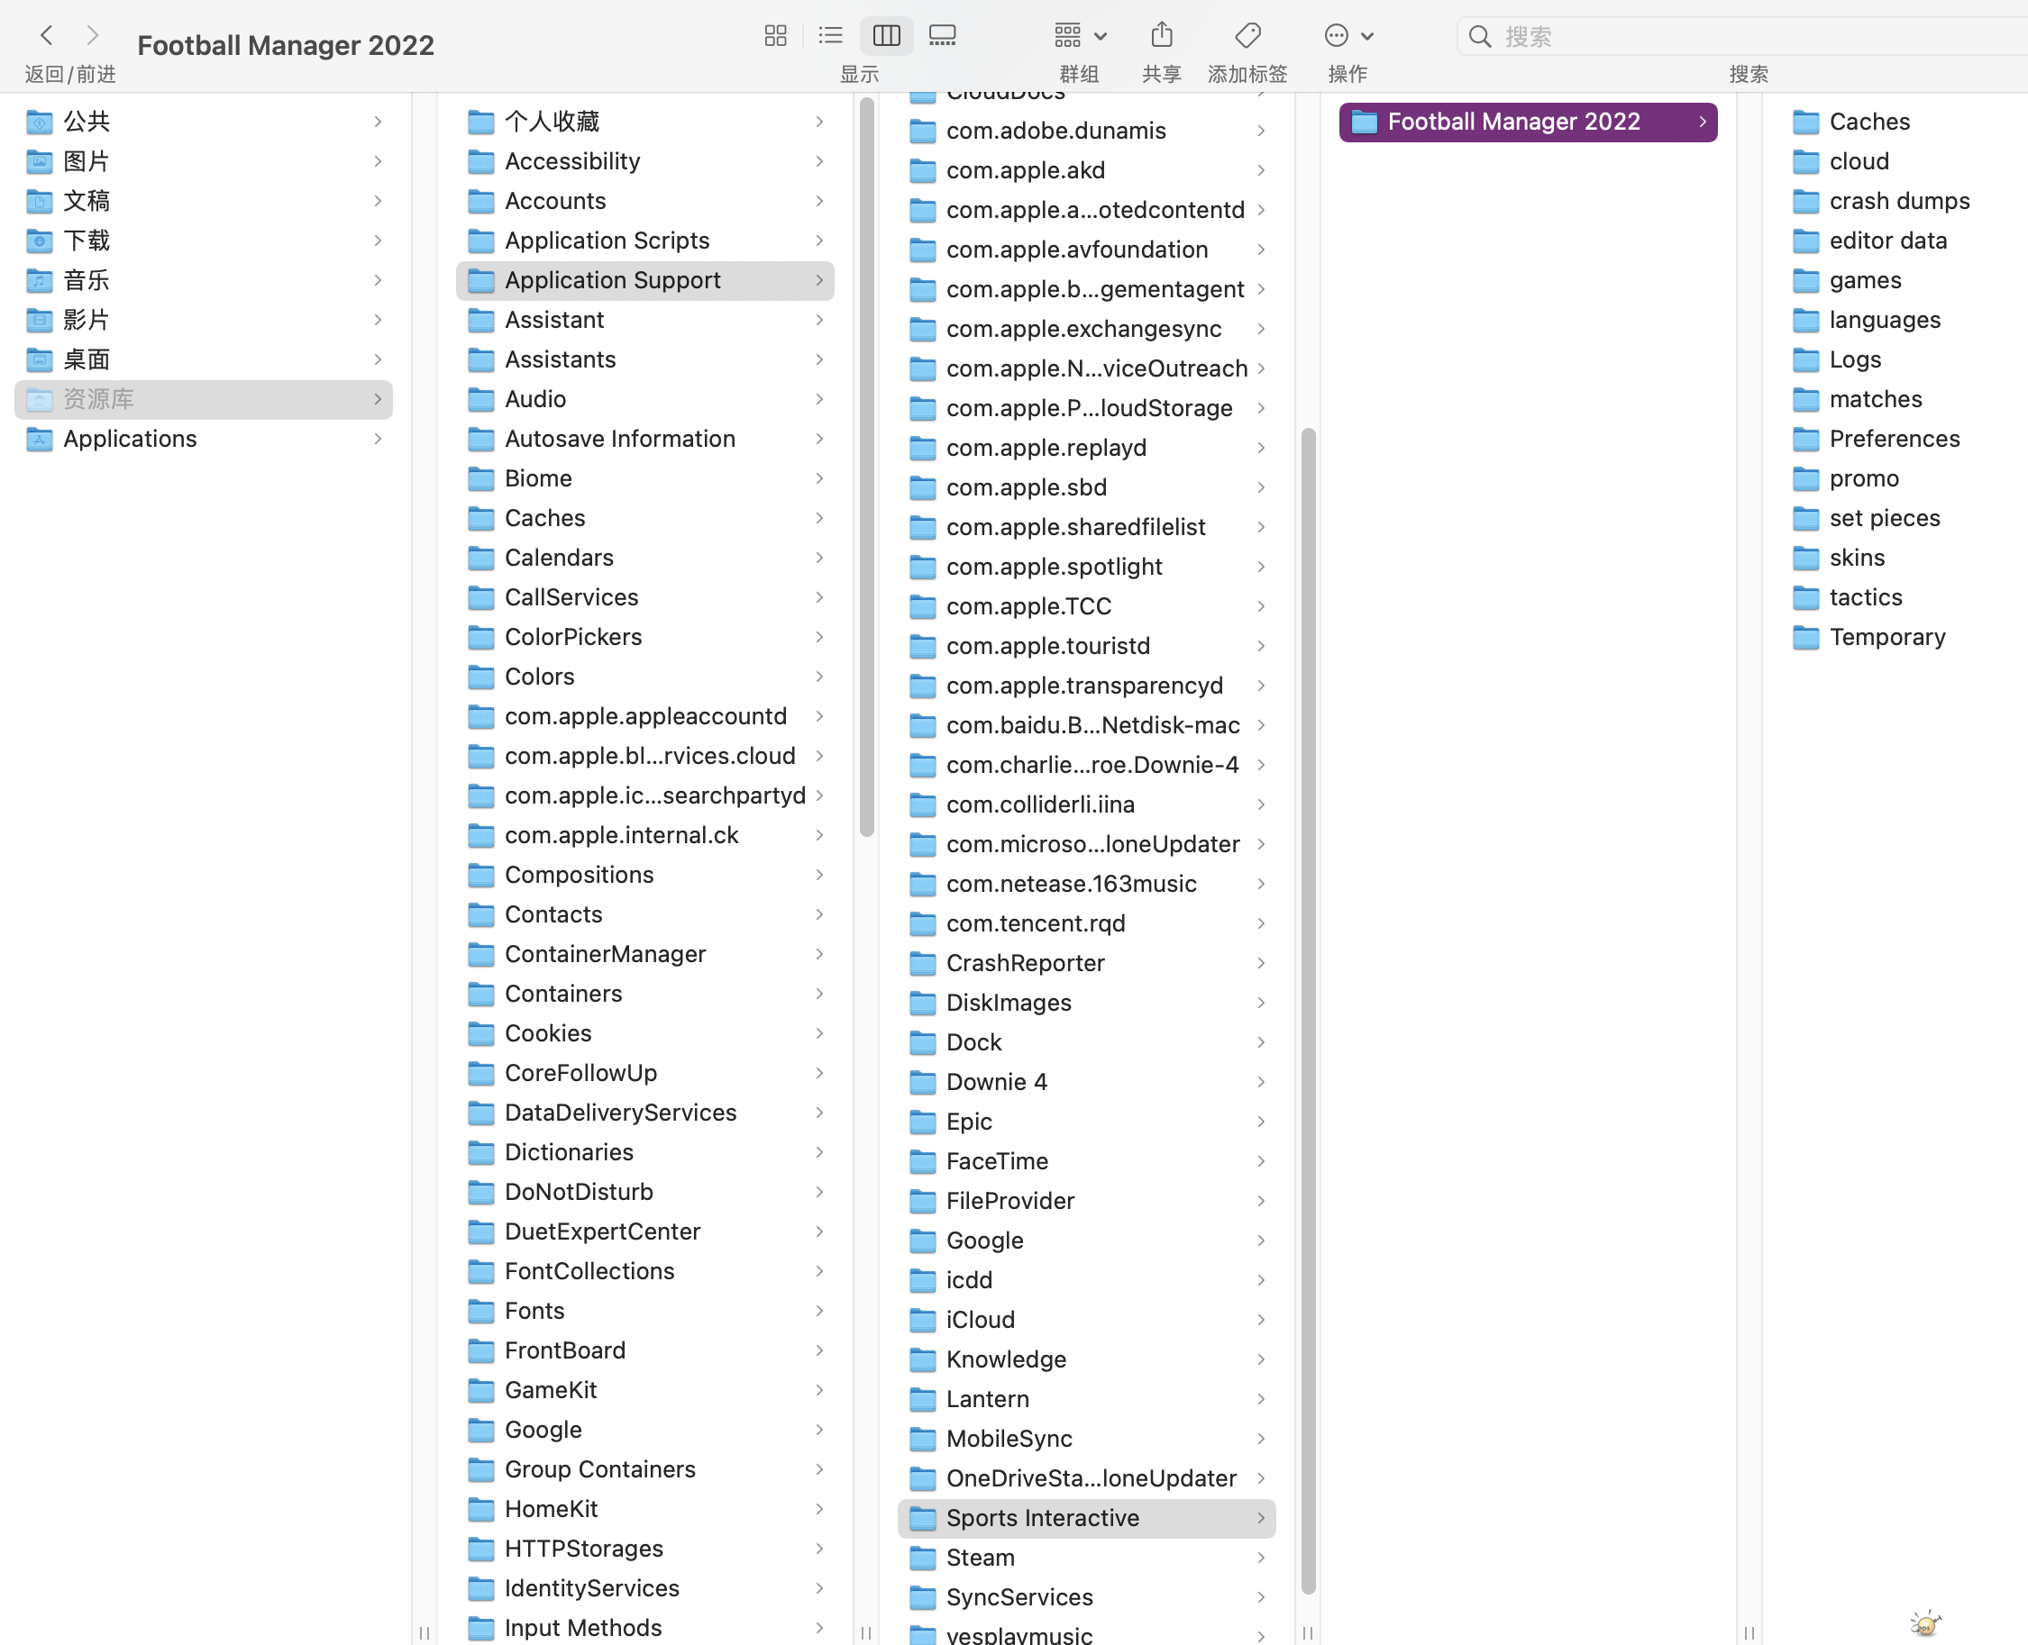This screenshot has width=2028, height=1645.
Task: Select the CrashReporter folder
Action: click(x=1086, y=964)
